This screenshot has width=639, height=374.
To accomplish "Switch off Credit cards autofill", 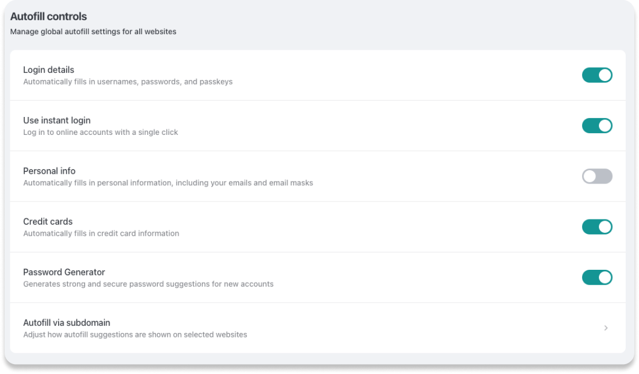I will click(x=597, y=226).
